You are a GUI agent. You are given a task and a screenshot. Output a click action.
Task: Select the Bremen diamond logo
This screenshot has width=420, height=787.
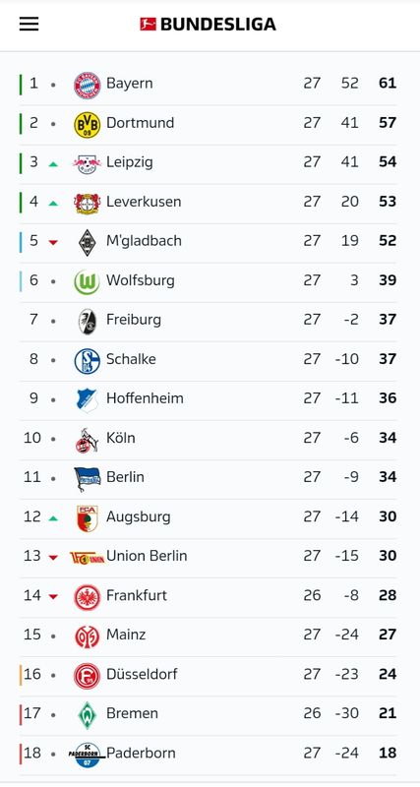(88, 715)
